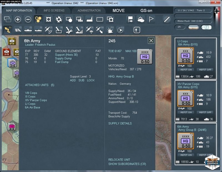Open the settings gear icon
222x172 pixels.
pyautogui.click(x=58, y=19)
